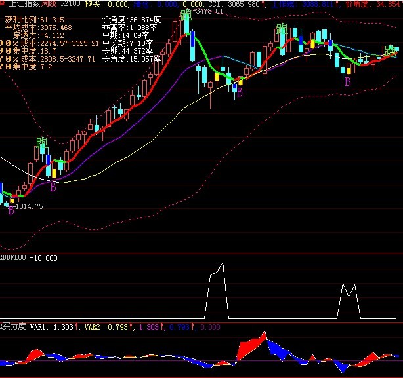
Task: Click the 上证指数 title text
Action: 24,3
